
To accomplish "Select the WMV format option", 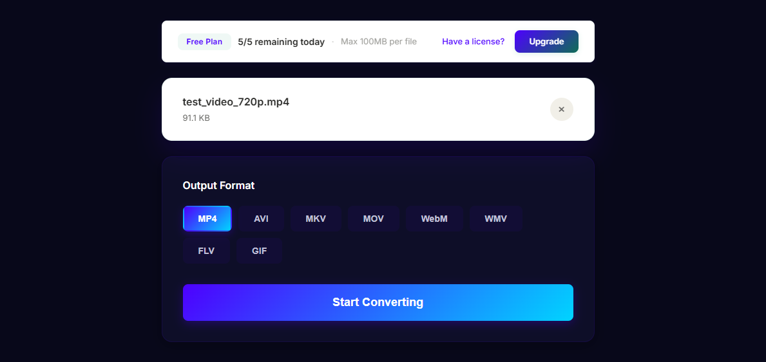I will [496, 219].
